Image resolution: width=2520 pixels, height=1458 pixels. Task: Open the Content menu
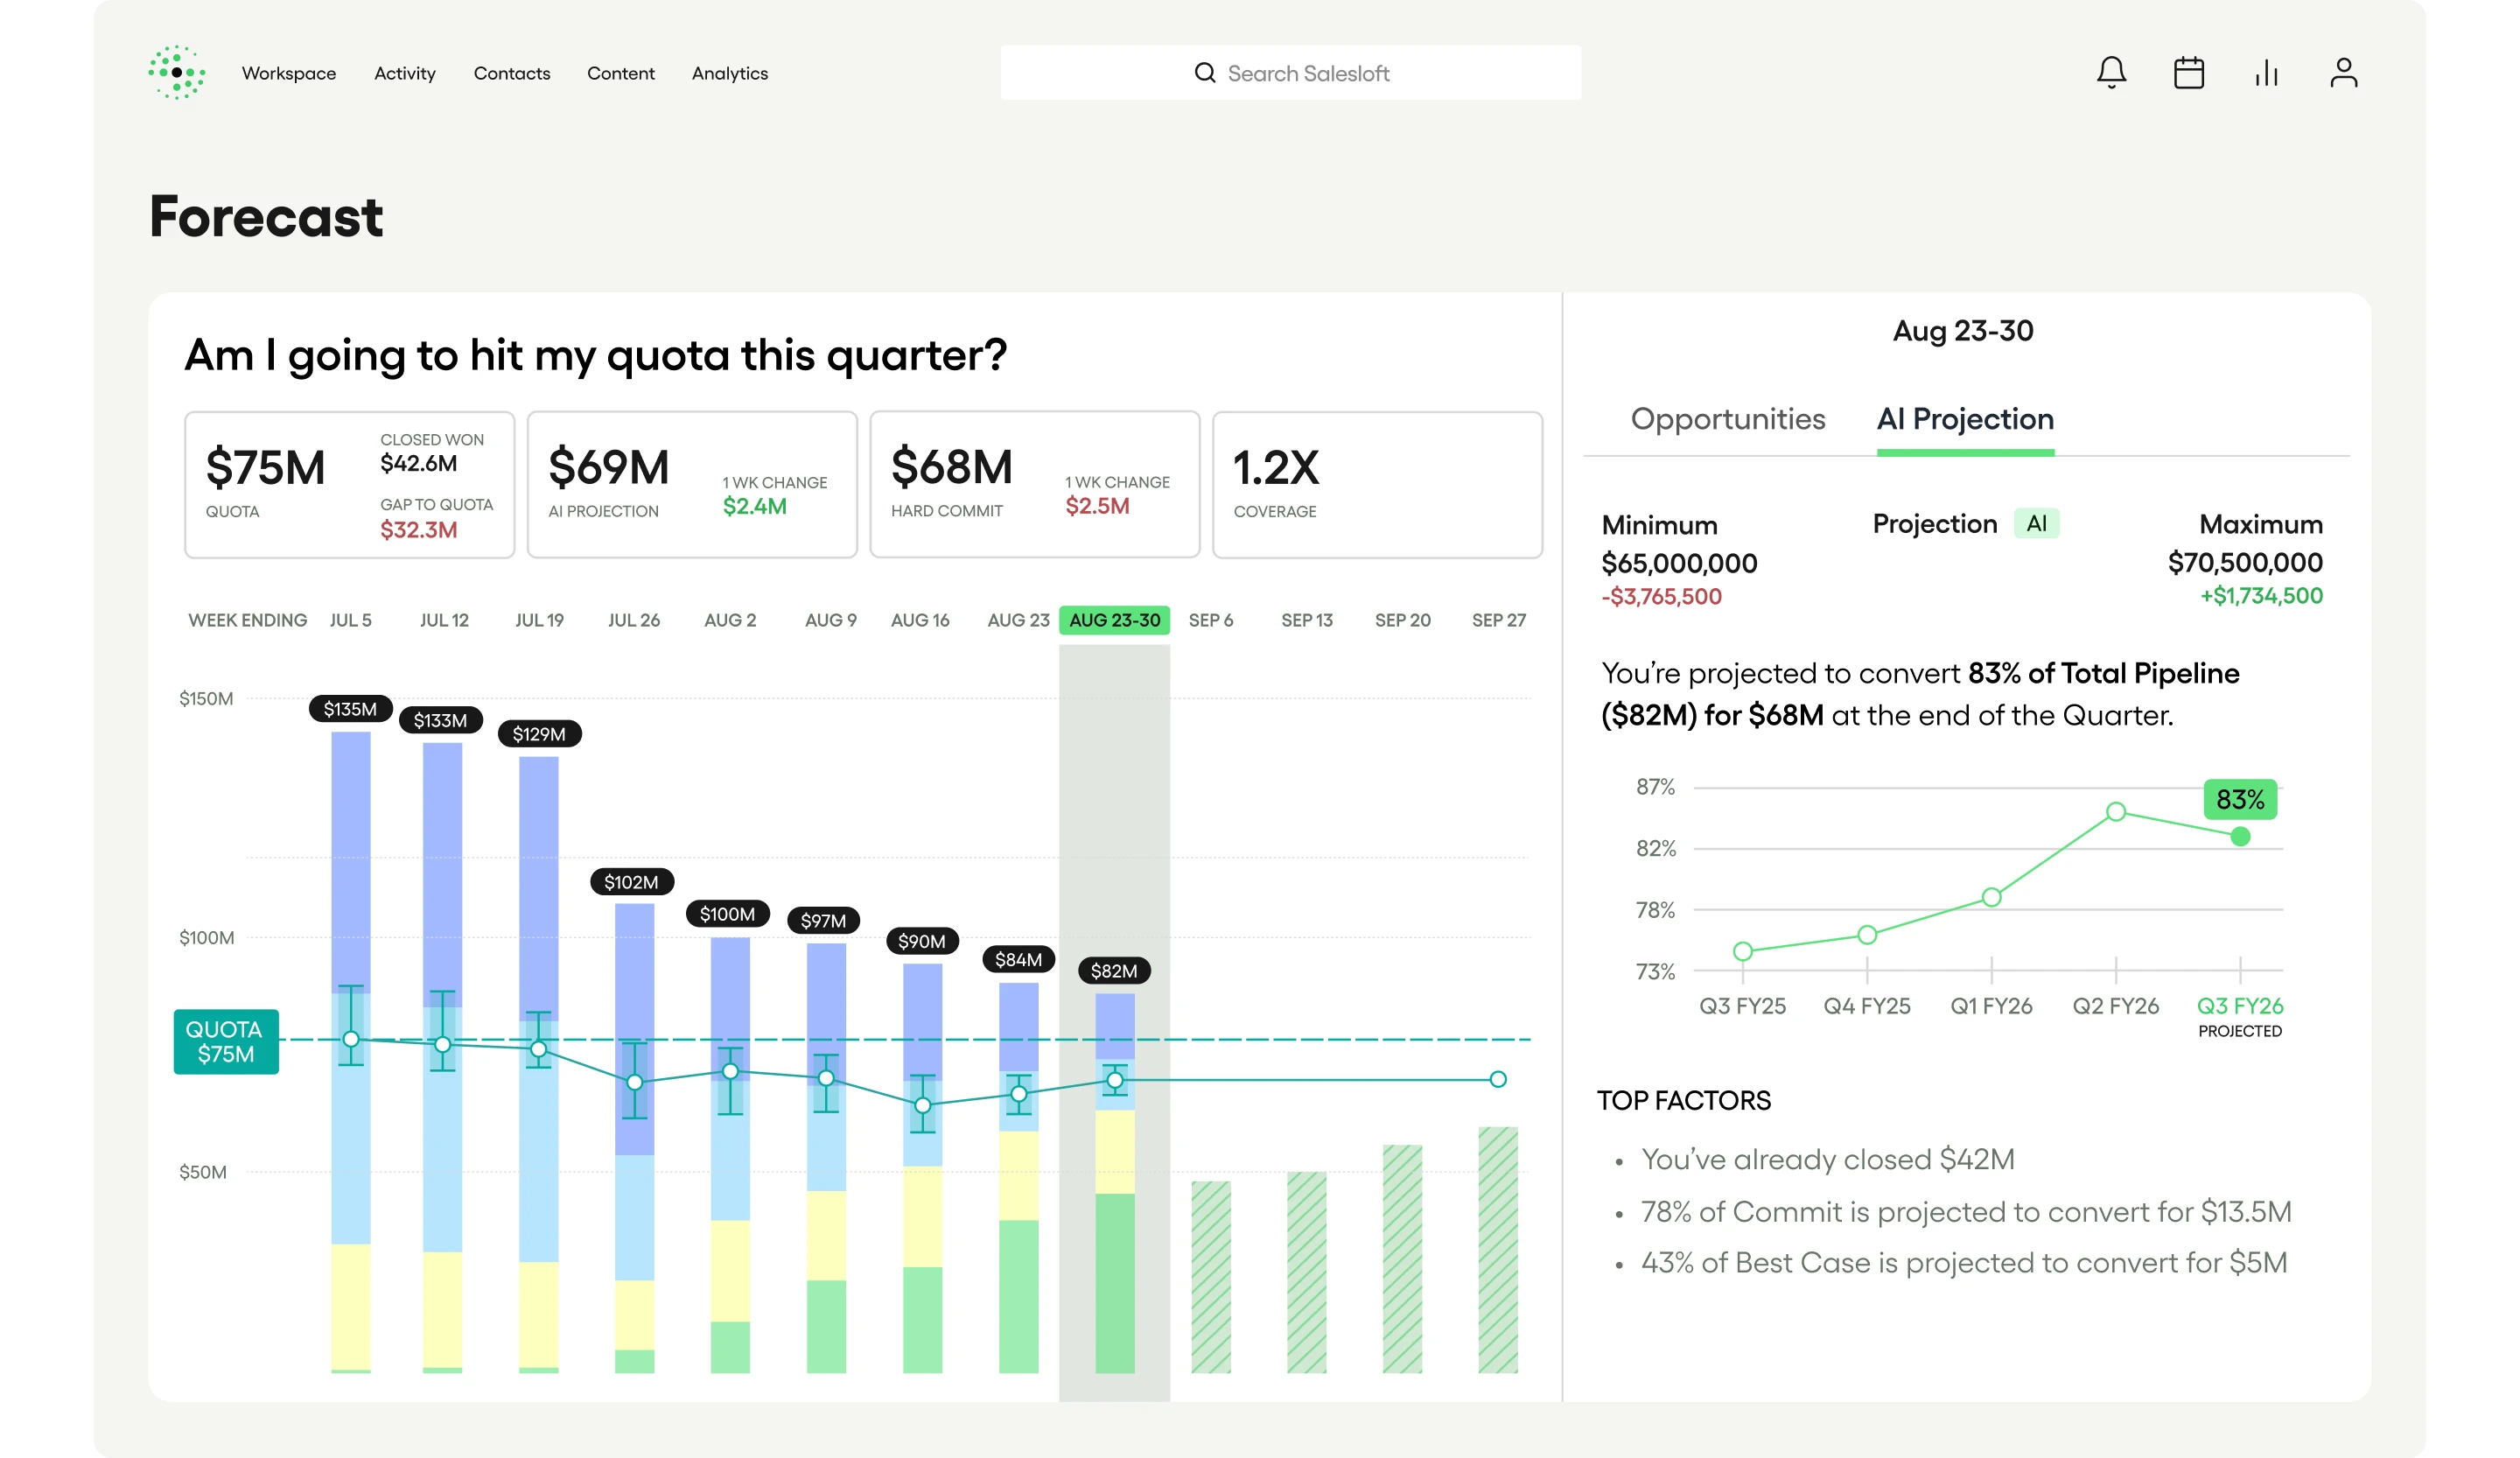(x=621, y=73)
